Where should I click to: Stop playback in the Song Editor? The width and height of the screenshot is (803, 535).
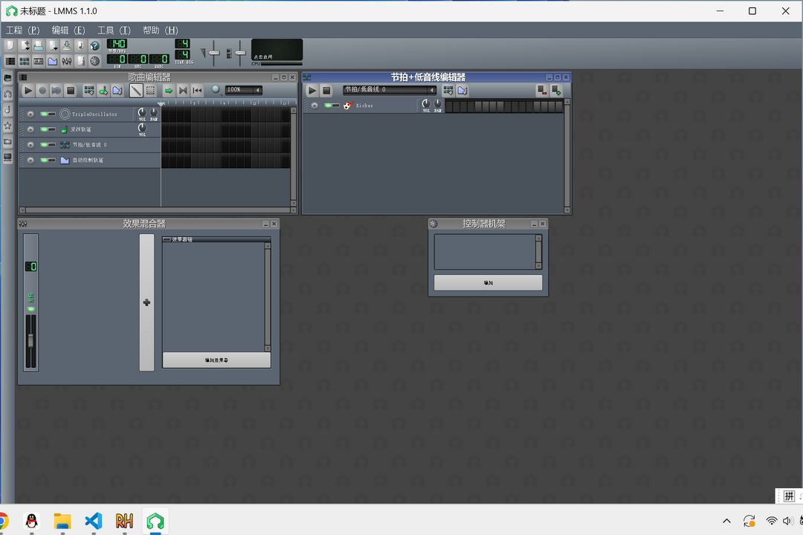point(71,90)
